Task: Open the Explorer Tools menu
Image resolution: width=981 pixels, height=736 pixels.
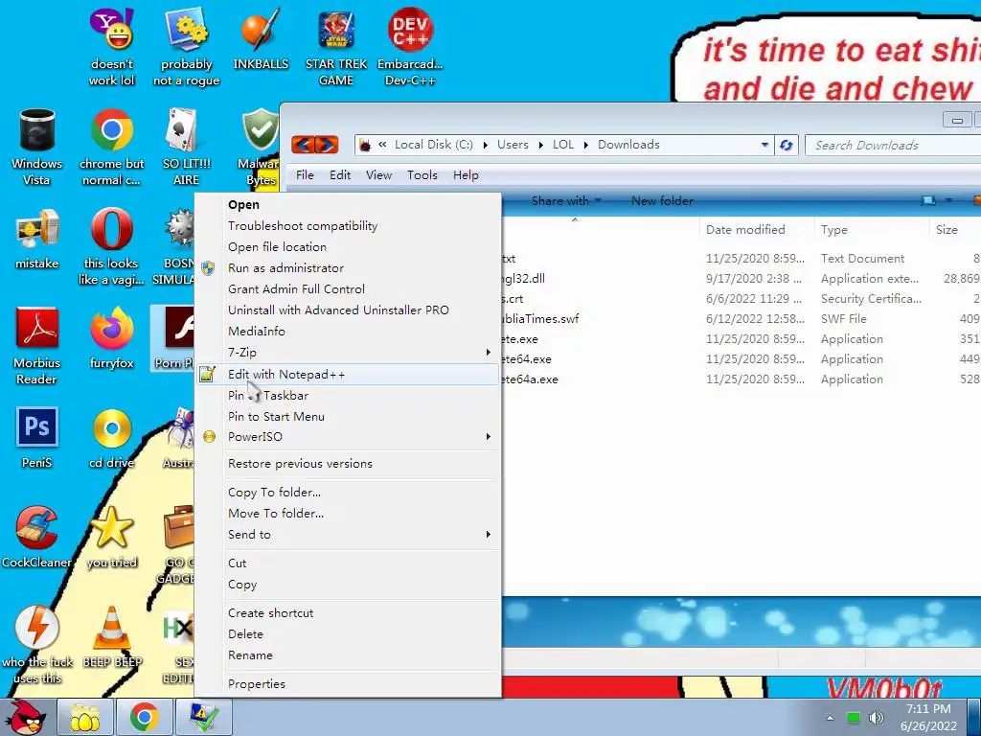Action: (422, 175)
